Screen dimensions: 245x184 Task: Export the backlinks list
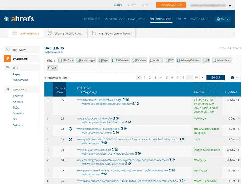point(216,78)
